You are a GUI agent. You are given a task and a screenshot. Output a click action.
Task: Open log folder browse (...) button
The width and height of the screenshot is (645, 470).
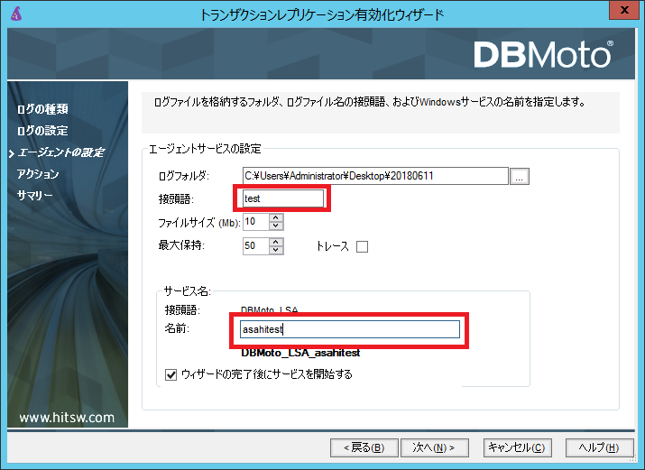pyautogui.click(x=519, y=177)
